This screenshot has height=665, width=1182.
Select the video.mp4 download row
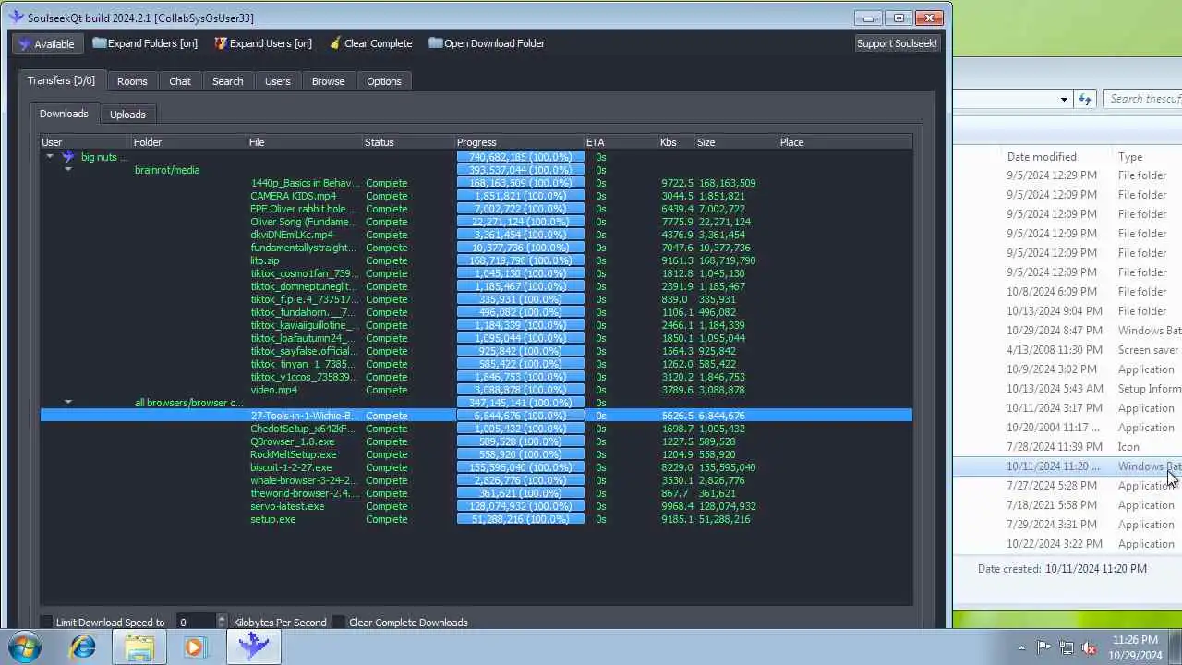point(476,390)
